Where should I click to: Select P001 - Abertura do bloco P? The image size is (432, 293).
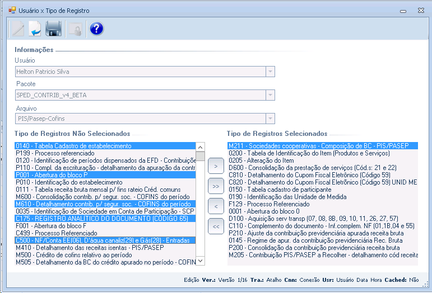point(105,175)
